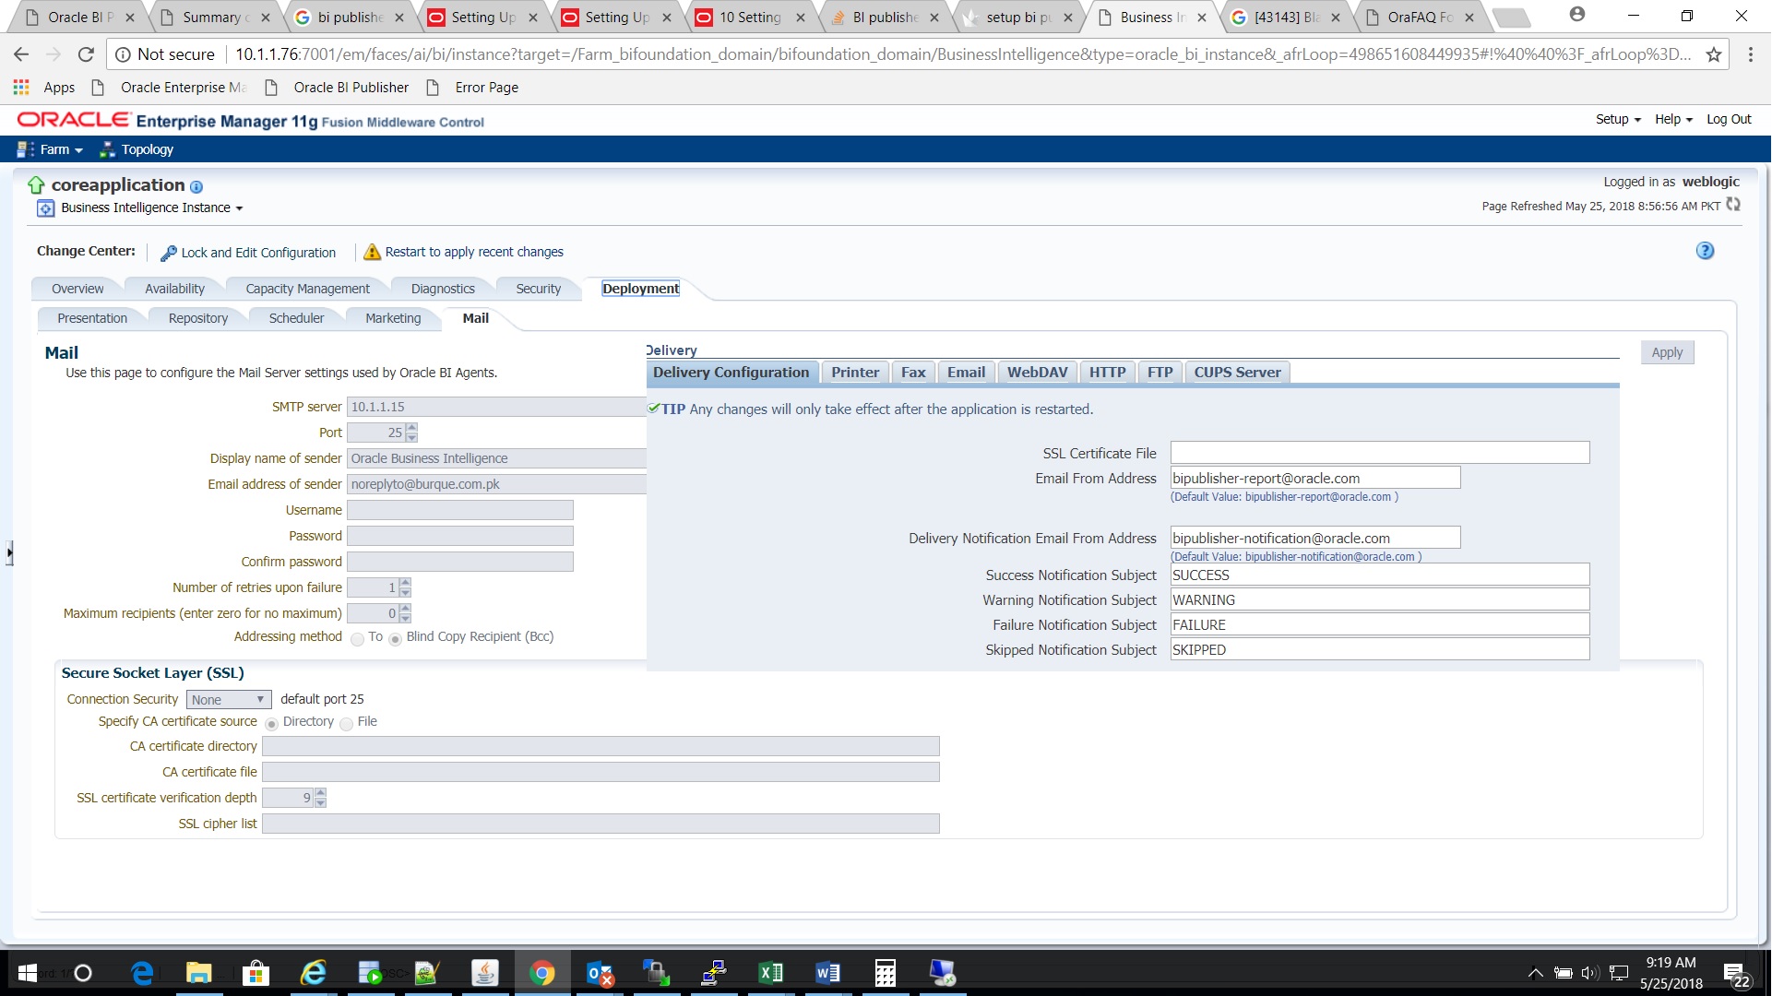The width and height of the screenshot is (1784, 996).
Task: Select the To addressing method radio
Action: click(x=357, y=638)
